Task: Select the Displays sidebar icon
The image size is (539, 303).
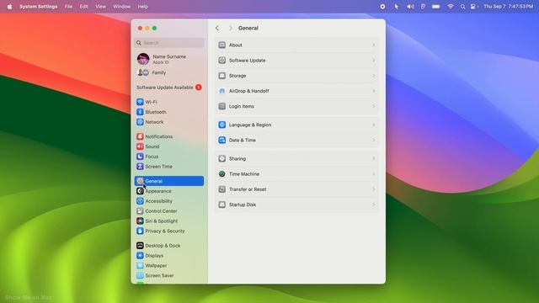Action: click(x=140, y=256)
